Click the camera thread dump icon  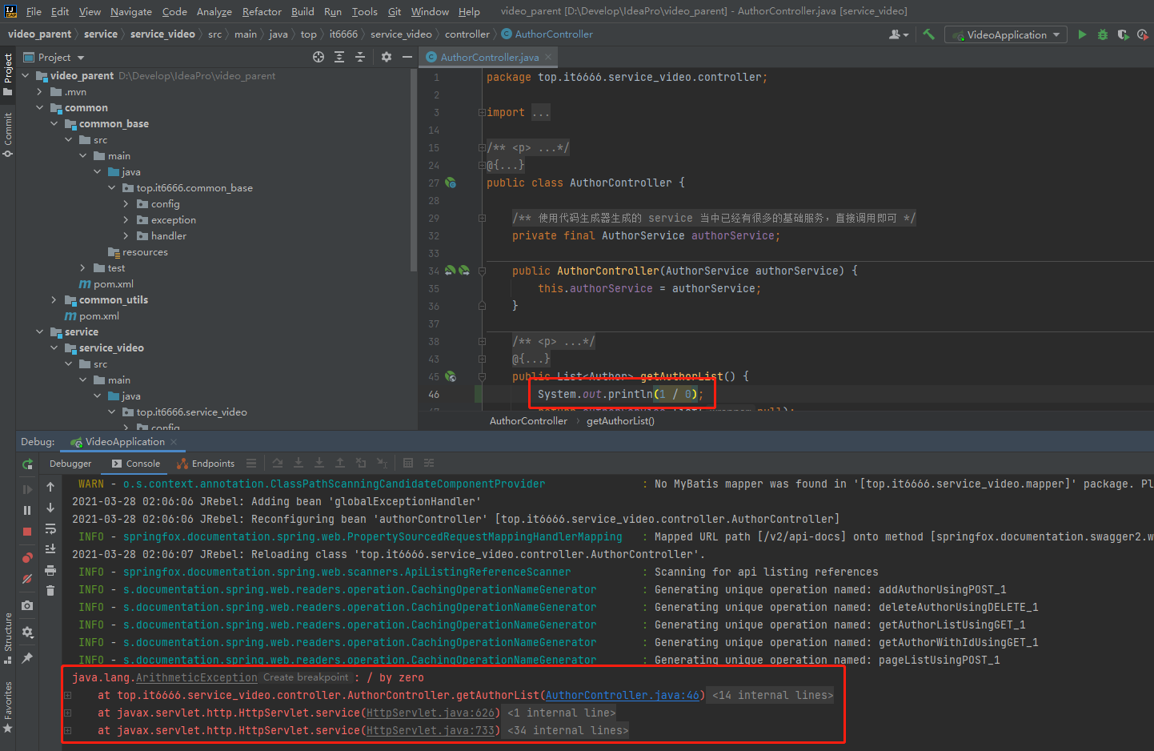[27, 606]
